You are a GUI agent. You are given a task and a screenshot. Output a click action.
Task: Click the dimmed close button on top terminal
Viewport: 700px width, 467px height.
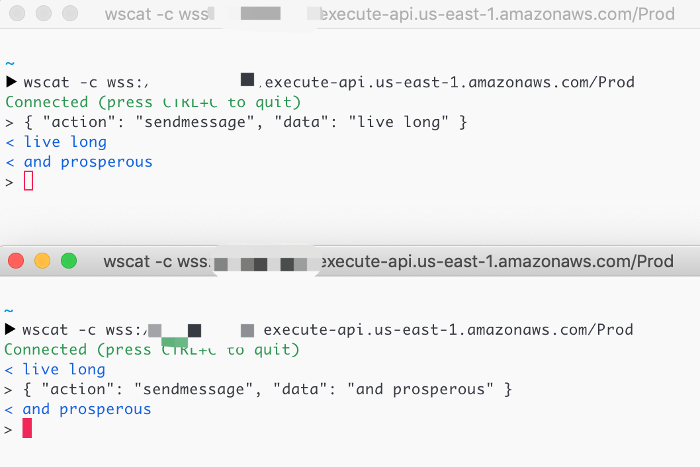pos(17,13)
